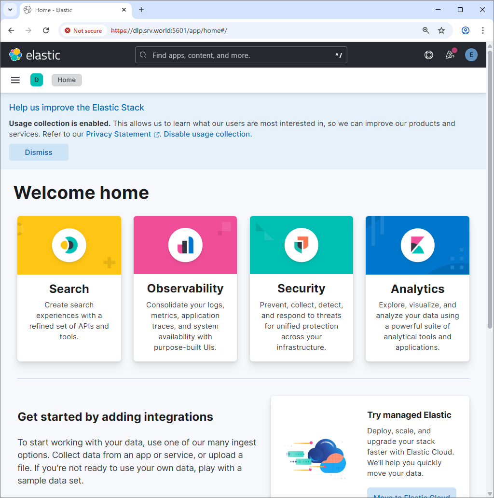Click the page vertical scrollbar thumb
Viewport: 494px width, 498px height.
pos(490,189)
